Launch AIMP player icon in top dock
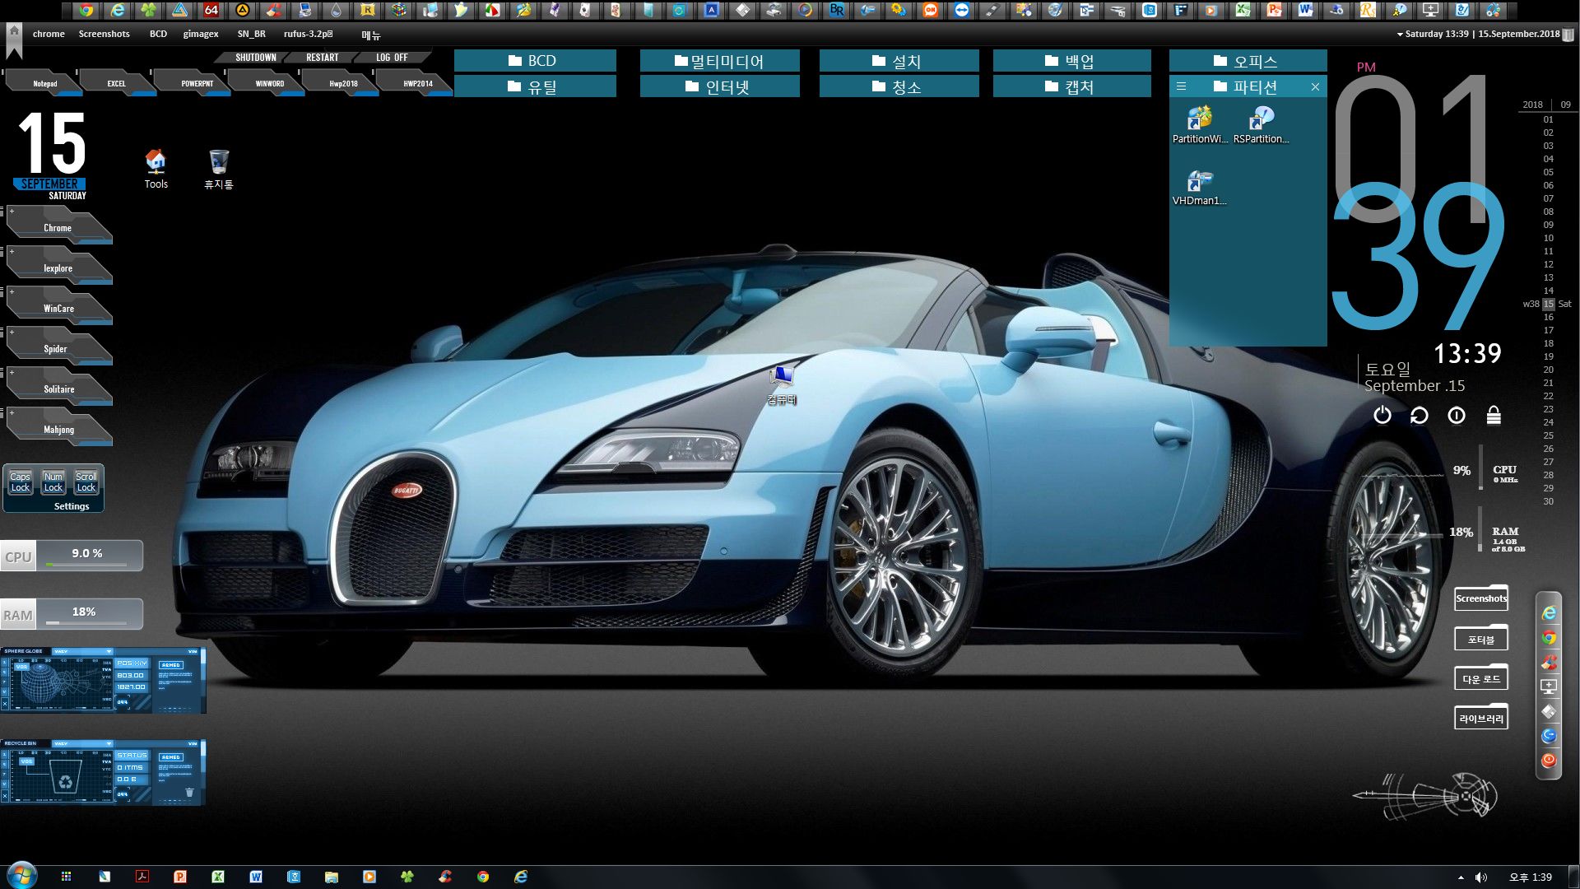This screenshot has width=1580, height=889. (x=242, y=10)
